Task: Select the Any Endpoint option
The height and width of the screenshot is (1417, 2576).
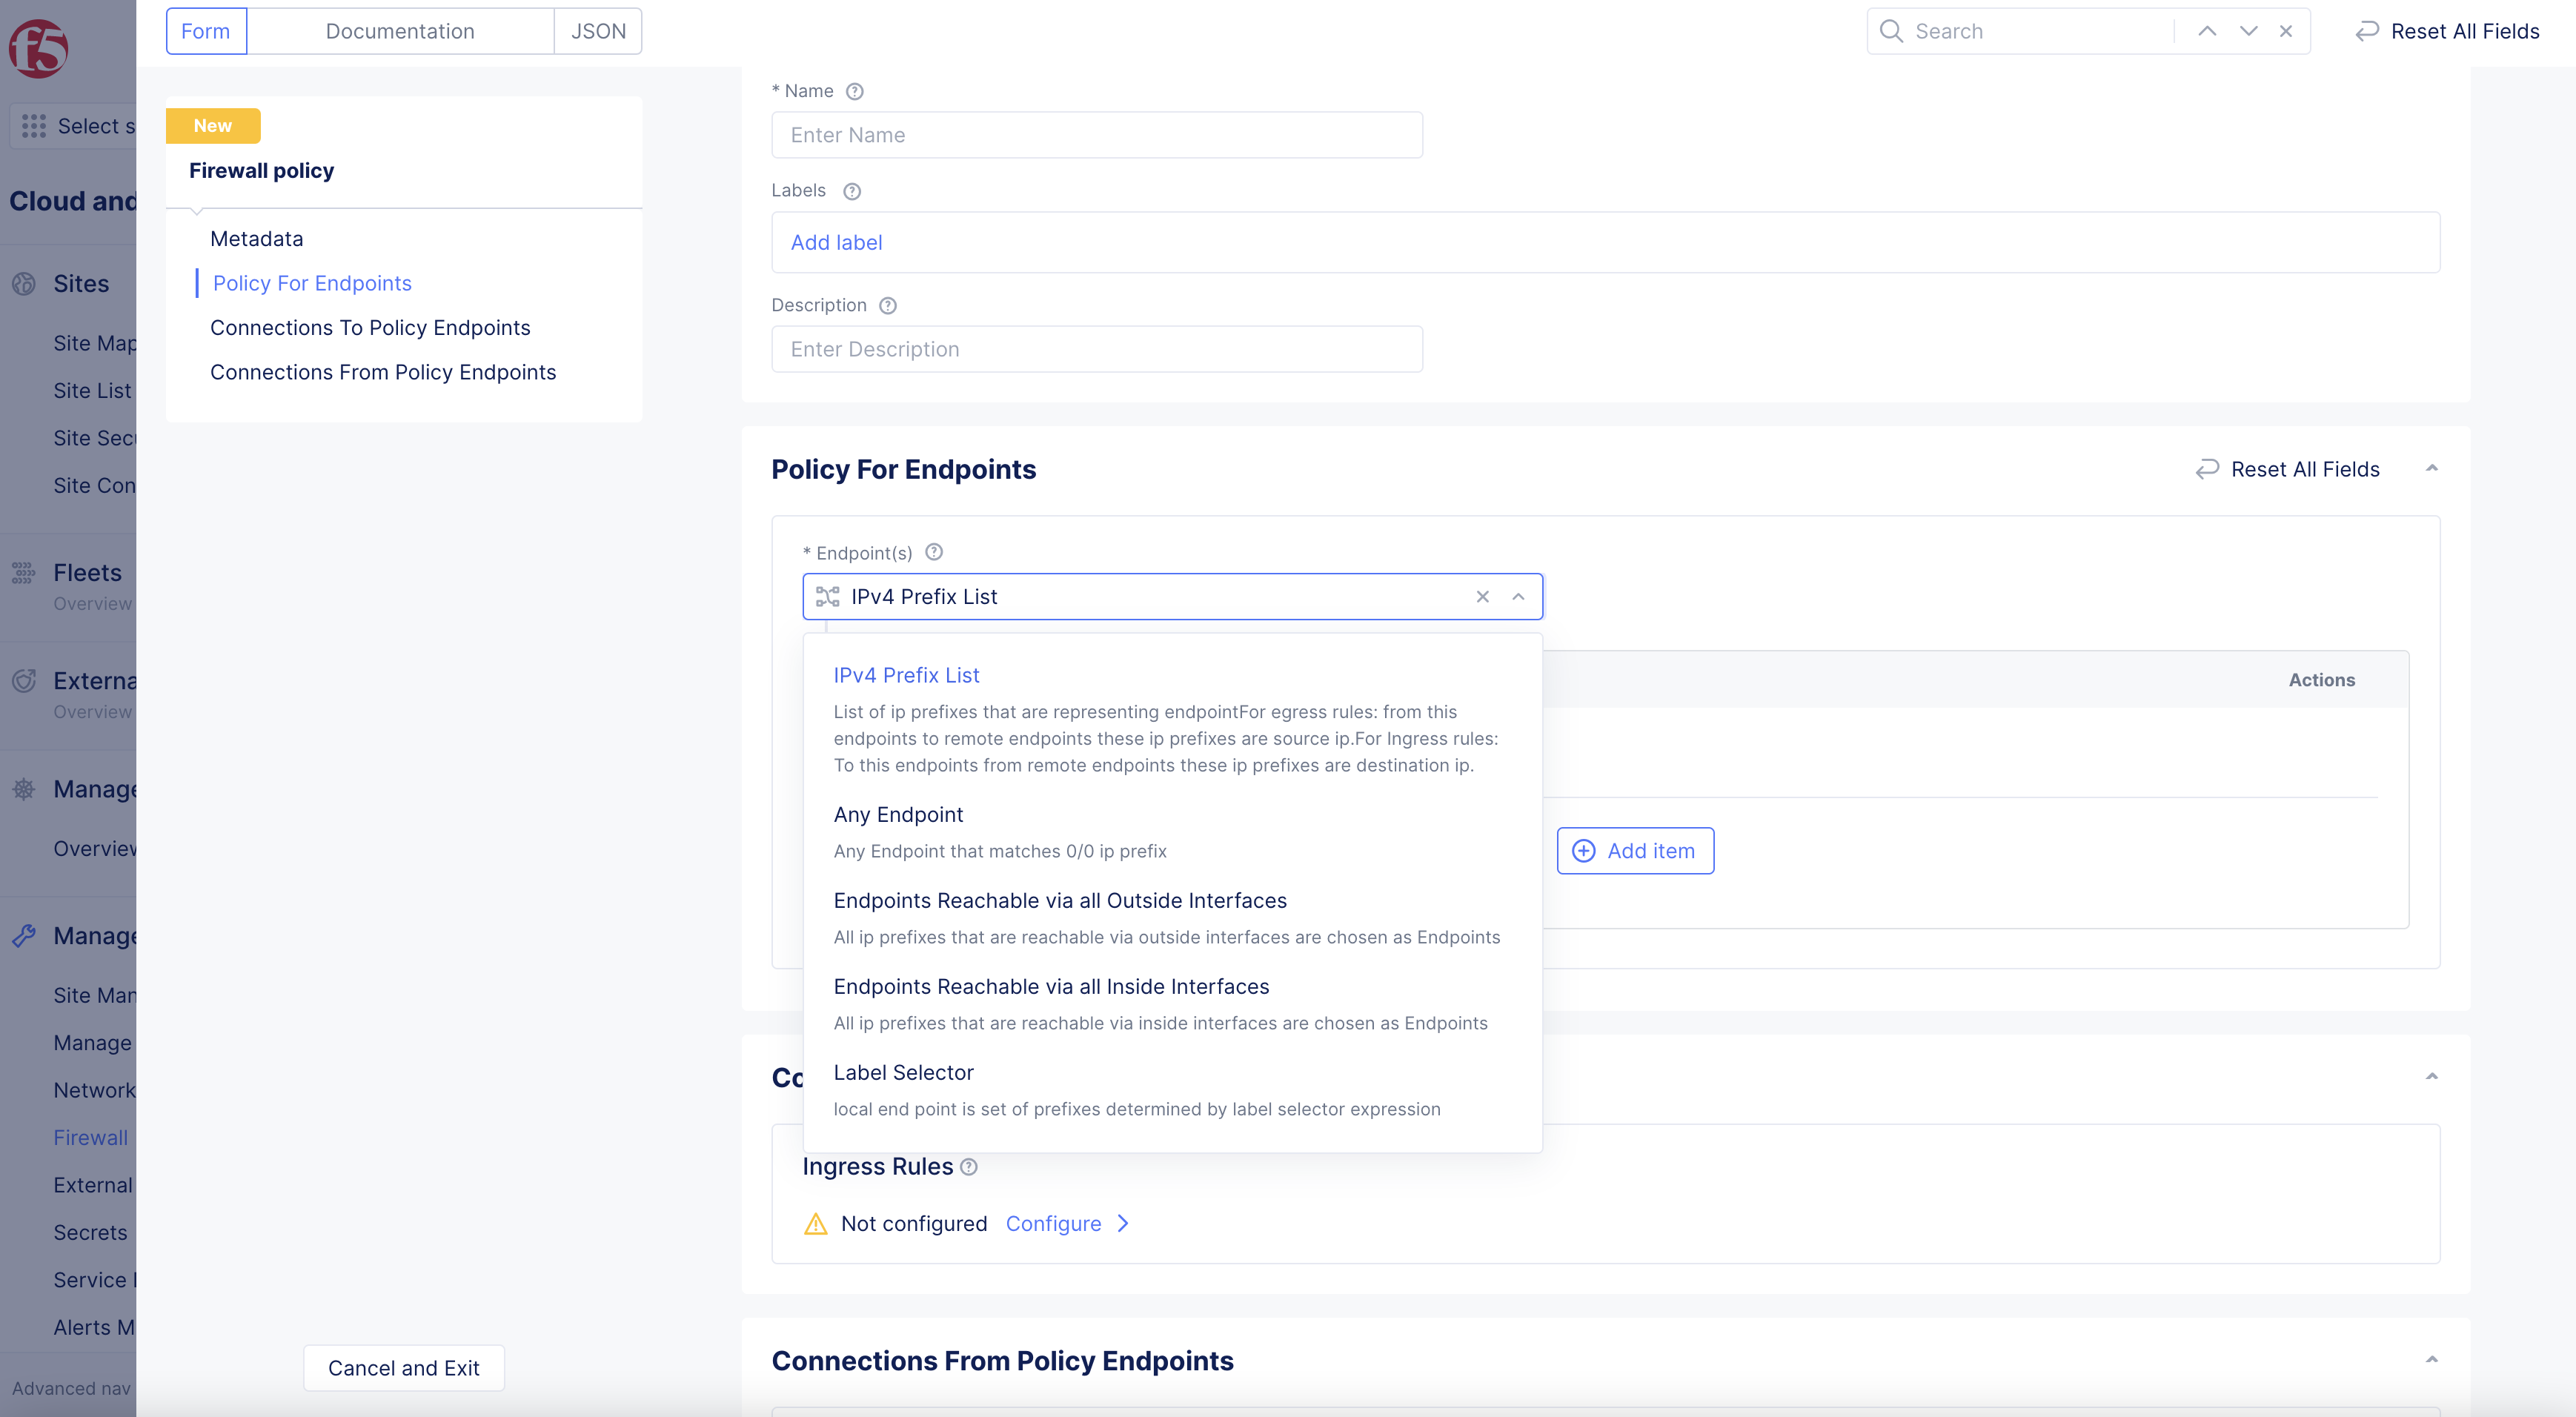Action: tap(898, 815)
